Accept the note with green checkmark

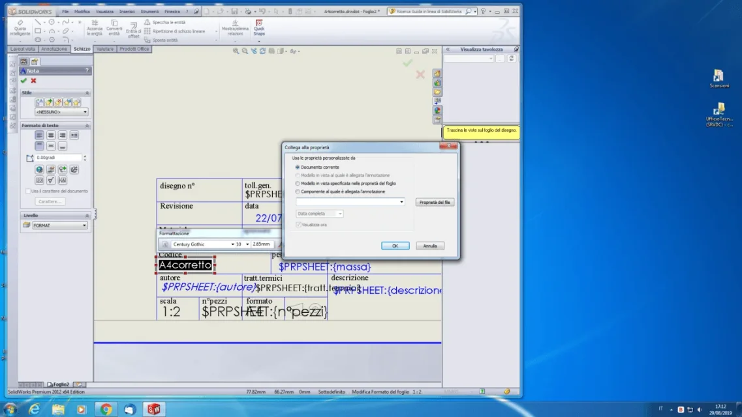click(x=23, y=81)
